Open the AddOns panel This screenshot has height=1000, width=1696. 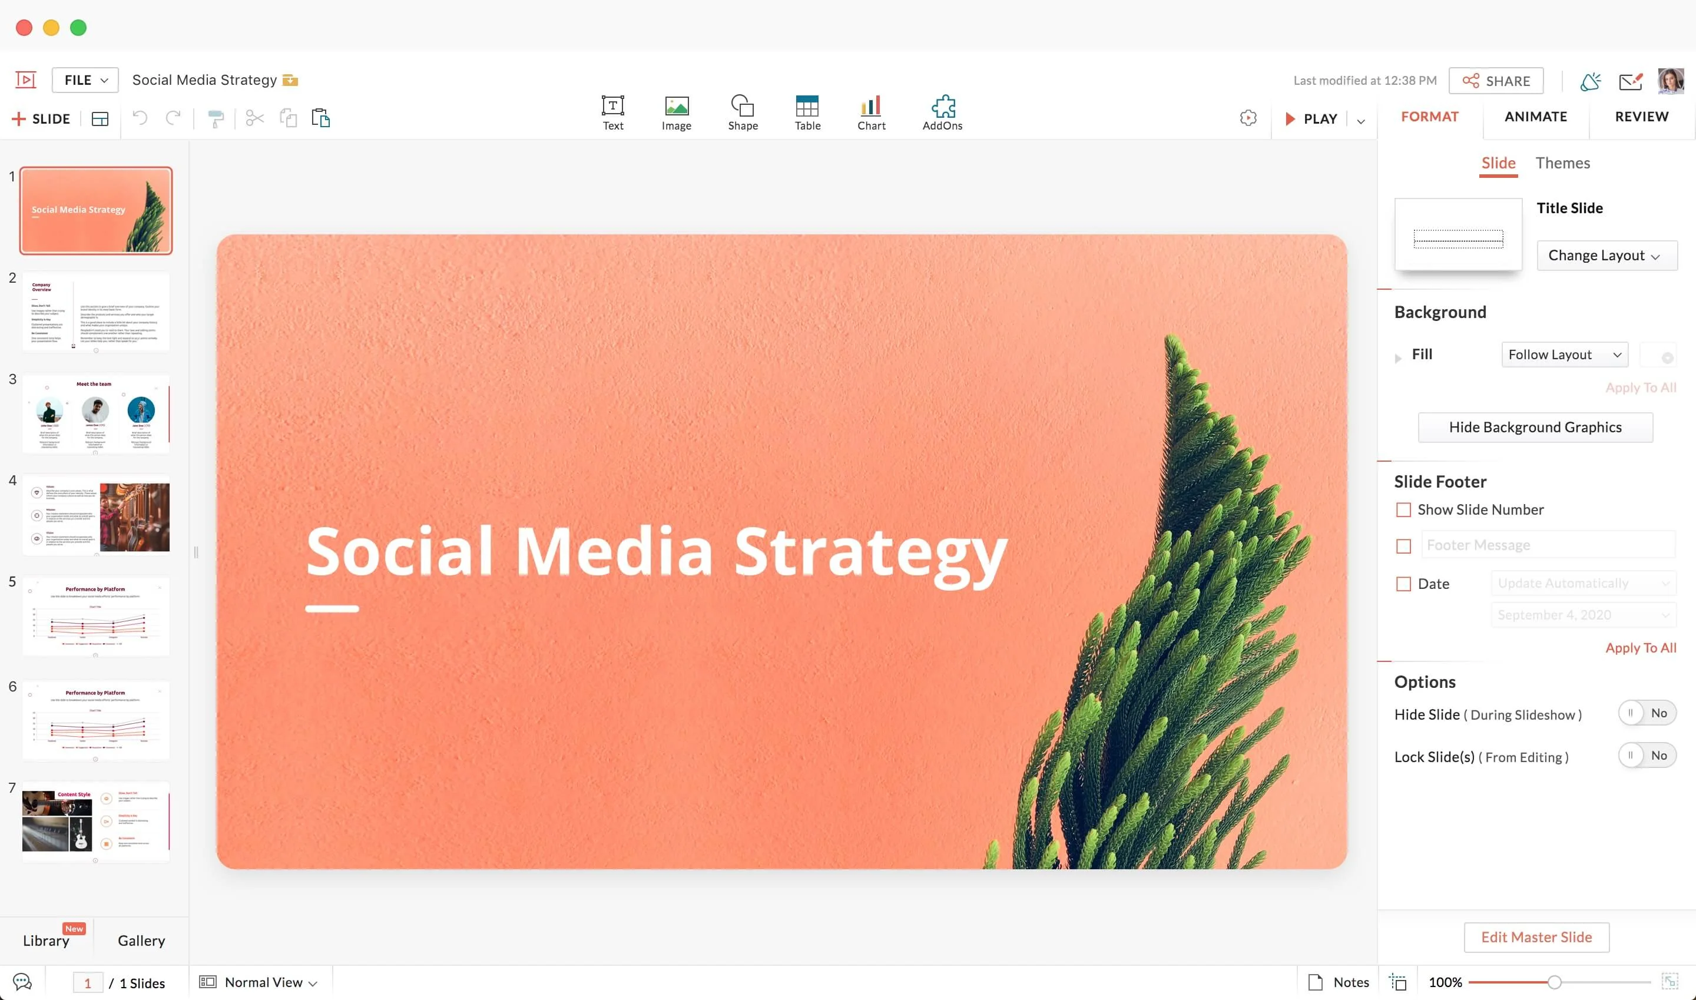point(942,111)
